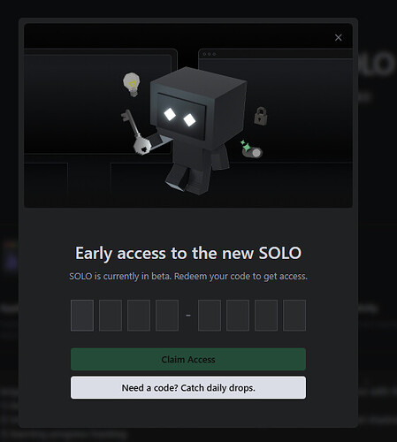The width and height of the screenshot is (397, 442).
Task: Select the second code digit box
Action: [111, 316]
